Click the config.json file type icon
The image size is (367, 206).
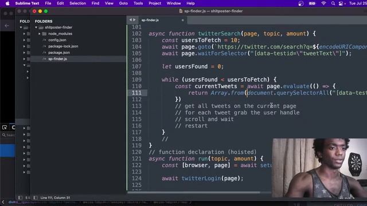[44, 40]
